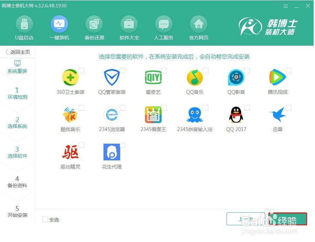315x242 pixels.
Task: Select the 迅雷 app icon
Action: point(278,115)
